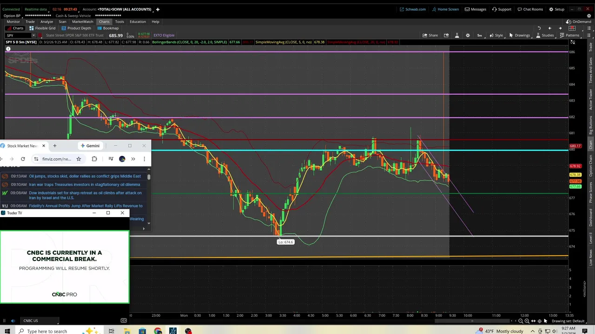Select the Product Depth sub-tab

[76, 28]
